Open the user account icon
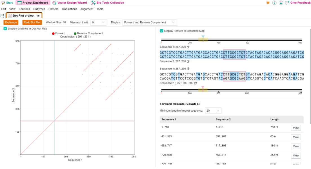This screenshot has width=311, height=169. click(281, 3)
